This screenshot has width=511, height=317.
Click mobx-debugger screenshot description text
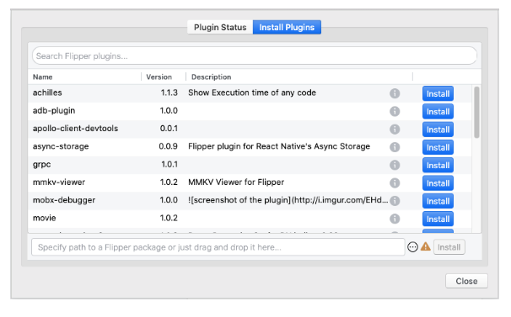tap(288, 200)
